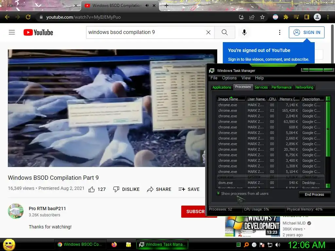
Task: Click Task Manager scrollbar up arrow
Action: click(328, 99)
